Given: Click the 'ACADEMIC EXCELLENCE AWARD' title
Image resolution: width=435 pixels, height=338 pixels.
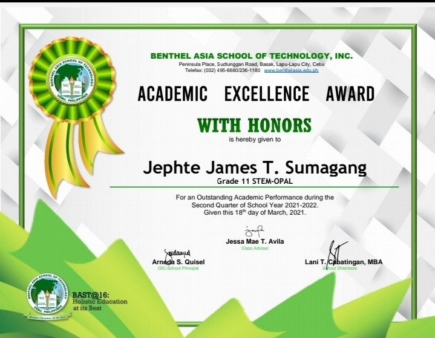Looking at the screenshot, I should [256, 94].
